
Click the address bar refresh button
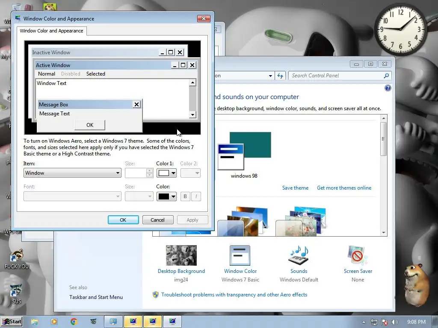point(280,76)
